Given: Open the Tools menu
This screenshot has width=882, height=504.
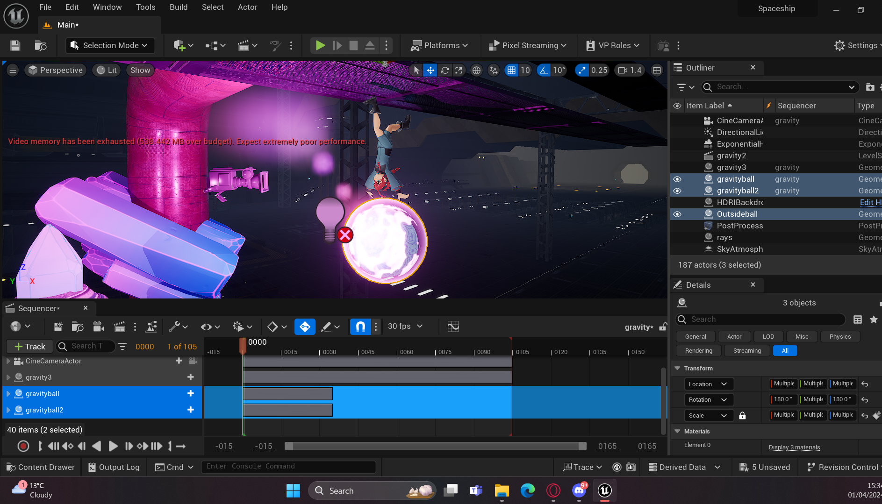Looking at the screenshot, I should [145, 7].
